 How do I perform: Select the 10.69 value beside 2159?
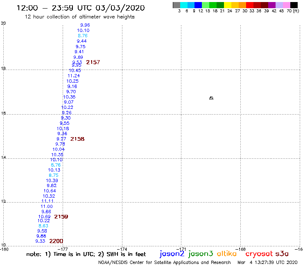[x=45, y=217]
